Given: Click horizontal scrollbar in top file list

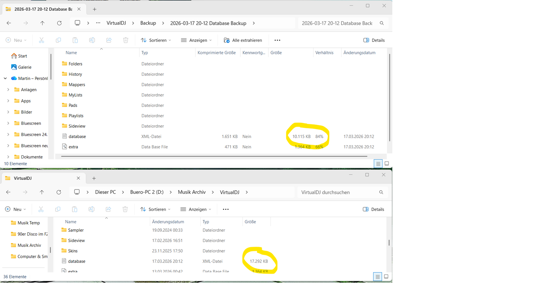Looking at the screenshot, I should tap(214, 156).
